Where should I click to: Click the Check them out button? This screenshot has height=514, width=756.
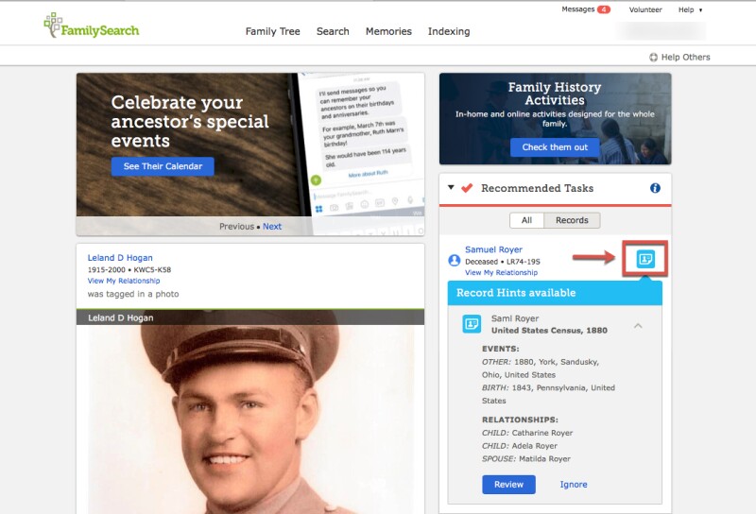click(x=555, y=147)
